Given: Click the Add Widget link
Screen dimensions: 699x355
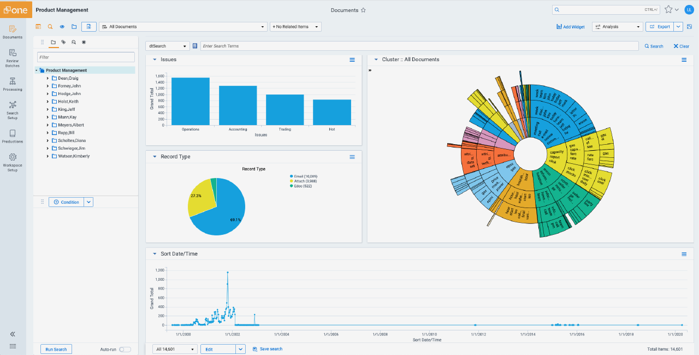Looking at the screenshot, I should click(x=571, y=26).
